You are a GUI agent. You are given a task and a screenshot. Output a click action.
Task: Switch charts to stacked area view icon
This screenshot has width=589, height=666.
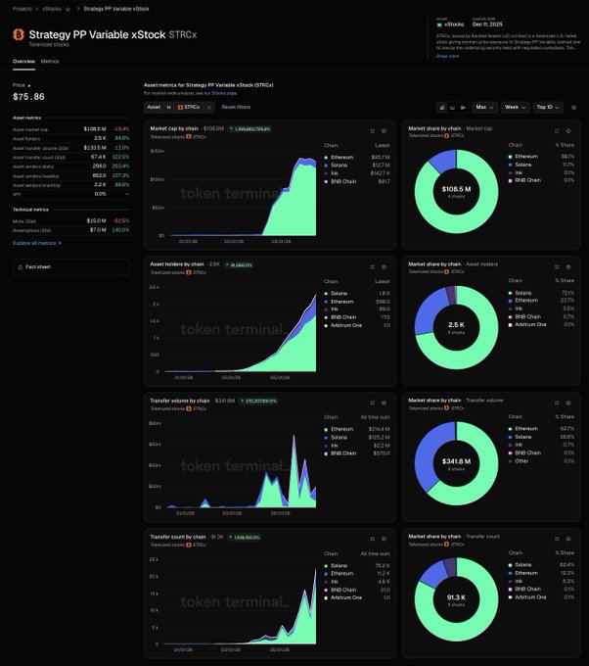(442, 108)
